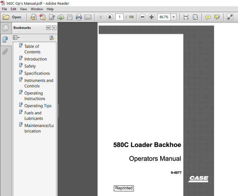Image resolution: width=238 pixels, height=196 pixels.
Task: Click the CASE logo on page
Action: (x=198, y=179)
